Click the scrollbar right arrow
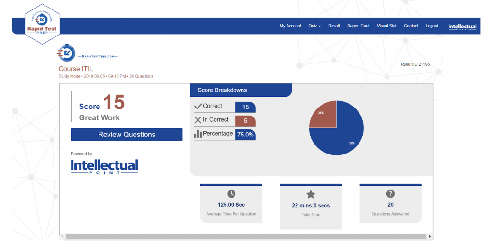 pyautogui.click(x=430, y=236)
